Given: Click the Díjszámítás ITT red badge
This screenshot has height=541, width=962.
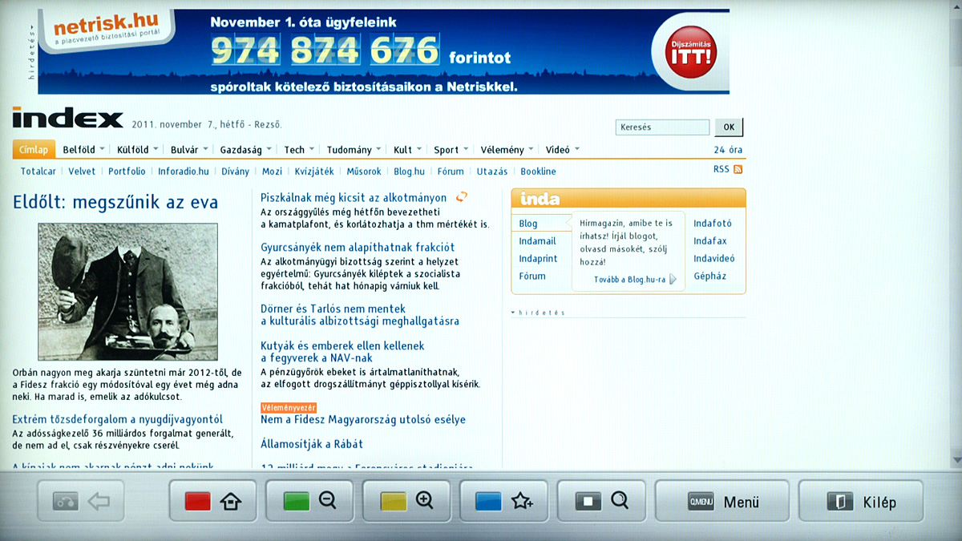Looking at the screenshot, I should coord(691,52).
